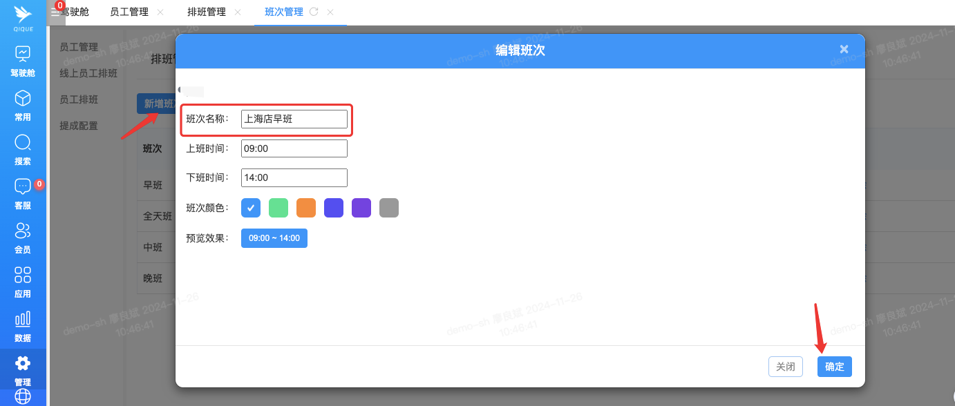Open the 客服 chat icon
The image size is (955, 406).
coord(23,186)
